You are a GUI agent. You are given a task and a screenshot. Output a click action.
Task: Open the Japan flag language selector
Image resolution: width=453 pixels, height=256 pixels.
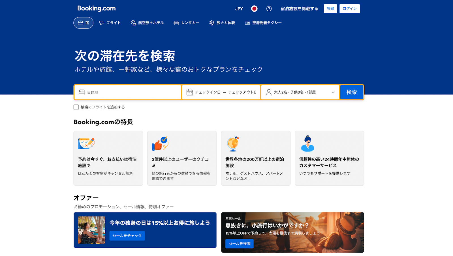coord(254,9)
